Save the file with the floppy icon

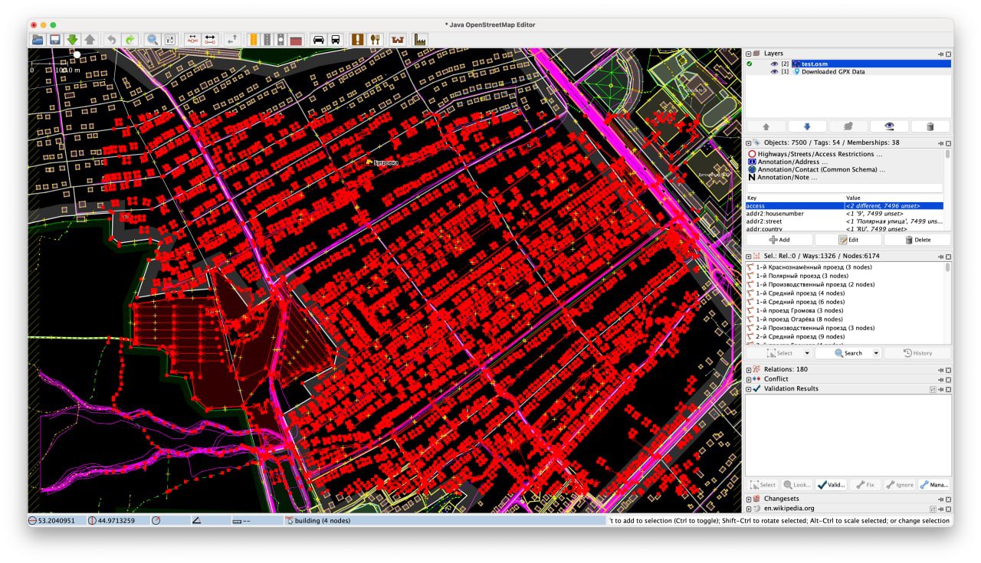click(54, 39)
